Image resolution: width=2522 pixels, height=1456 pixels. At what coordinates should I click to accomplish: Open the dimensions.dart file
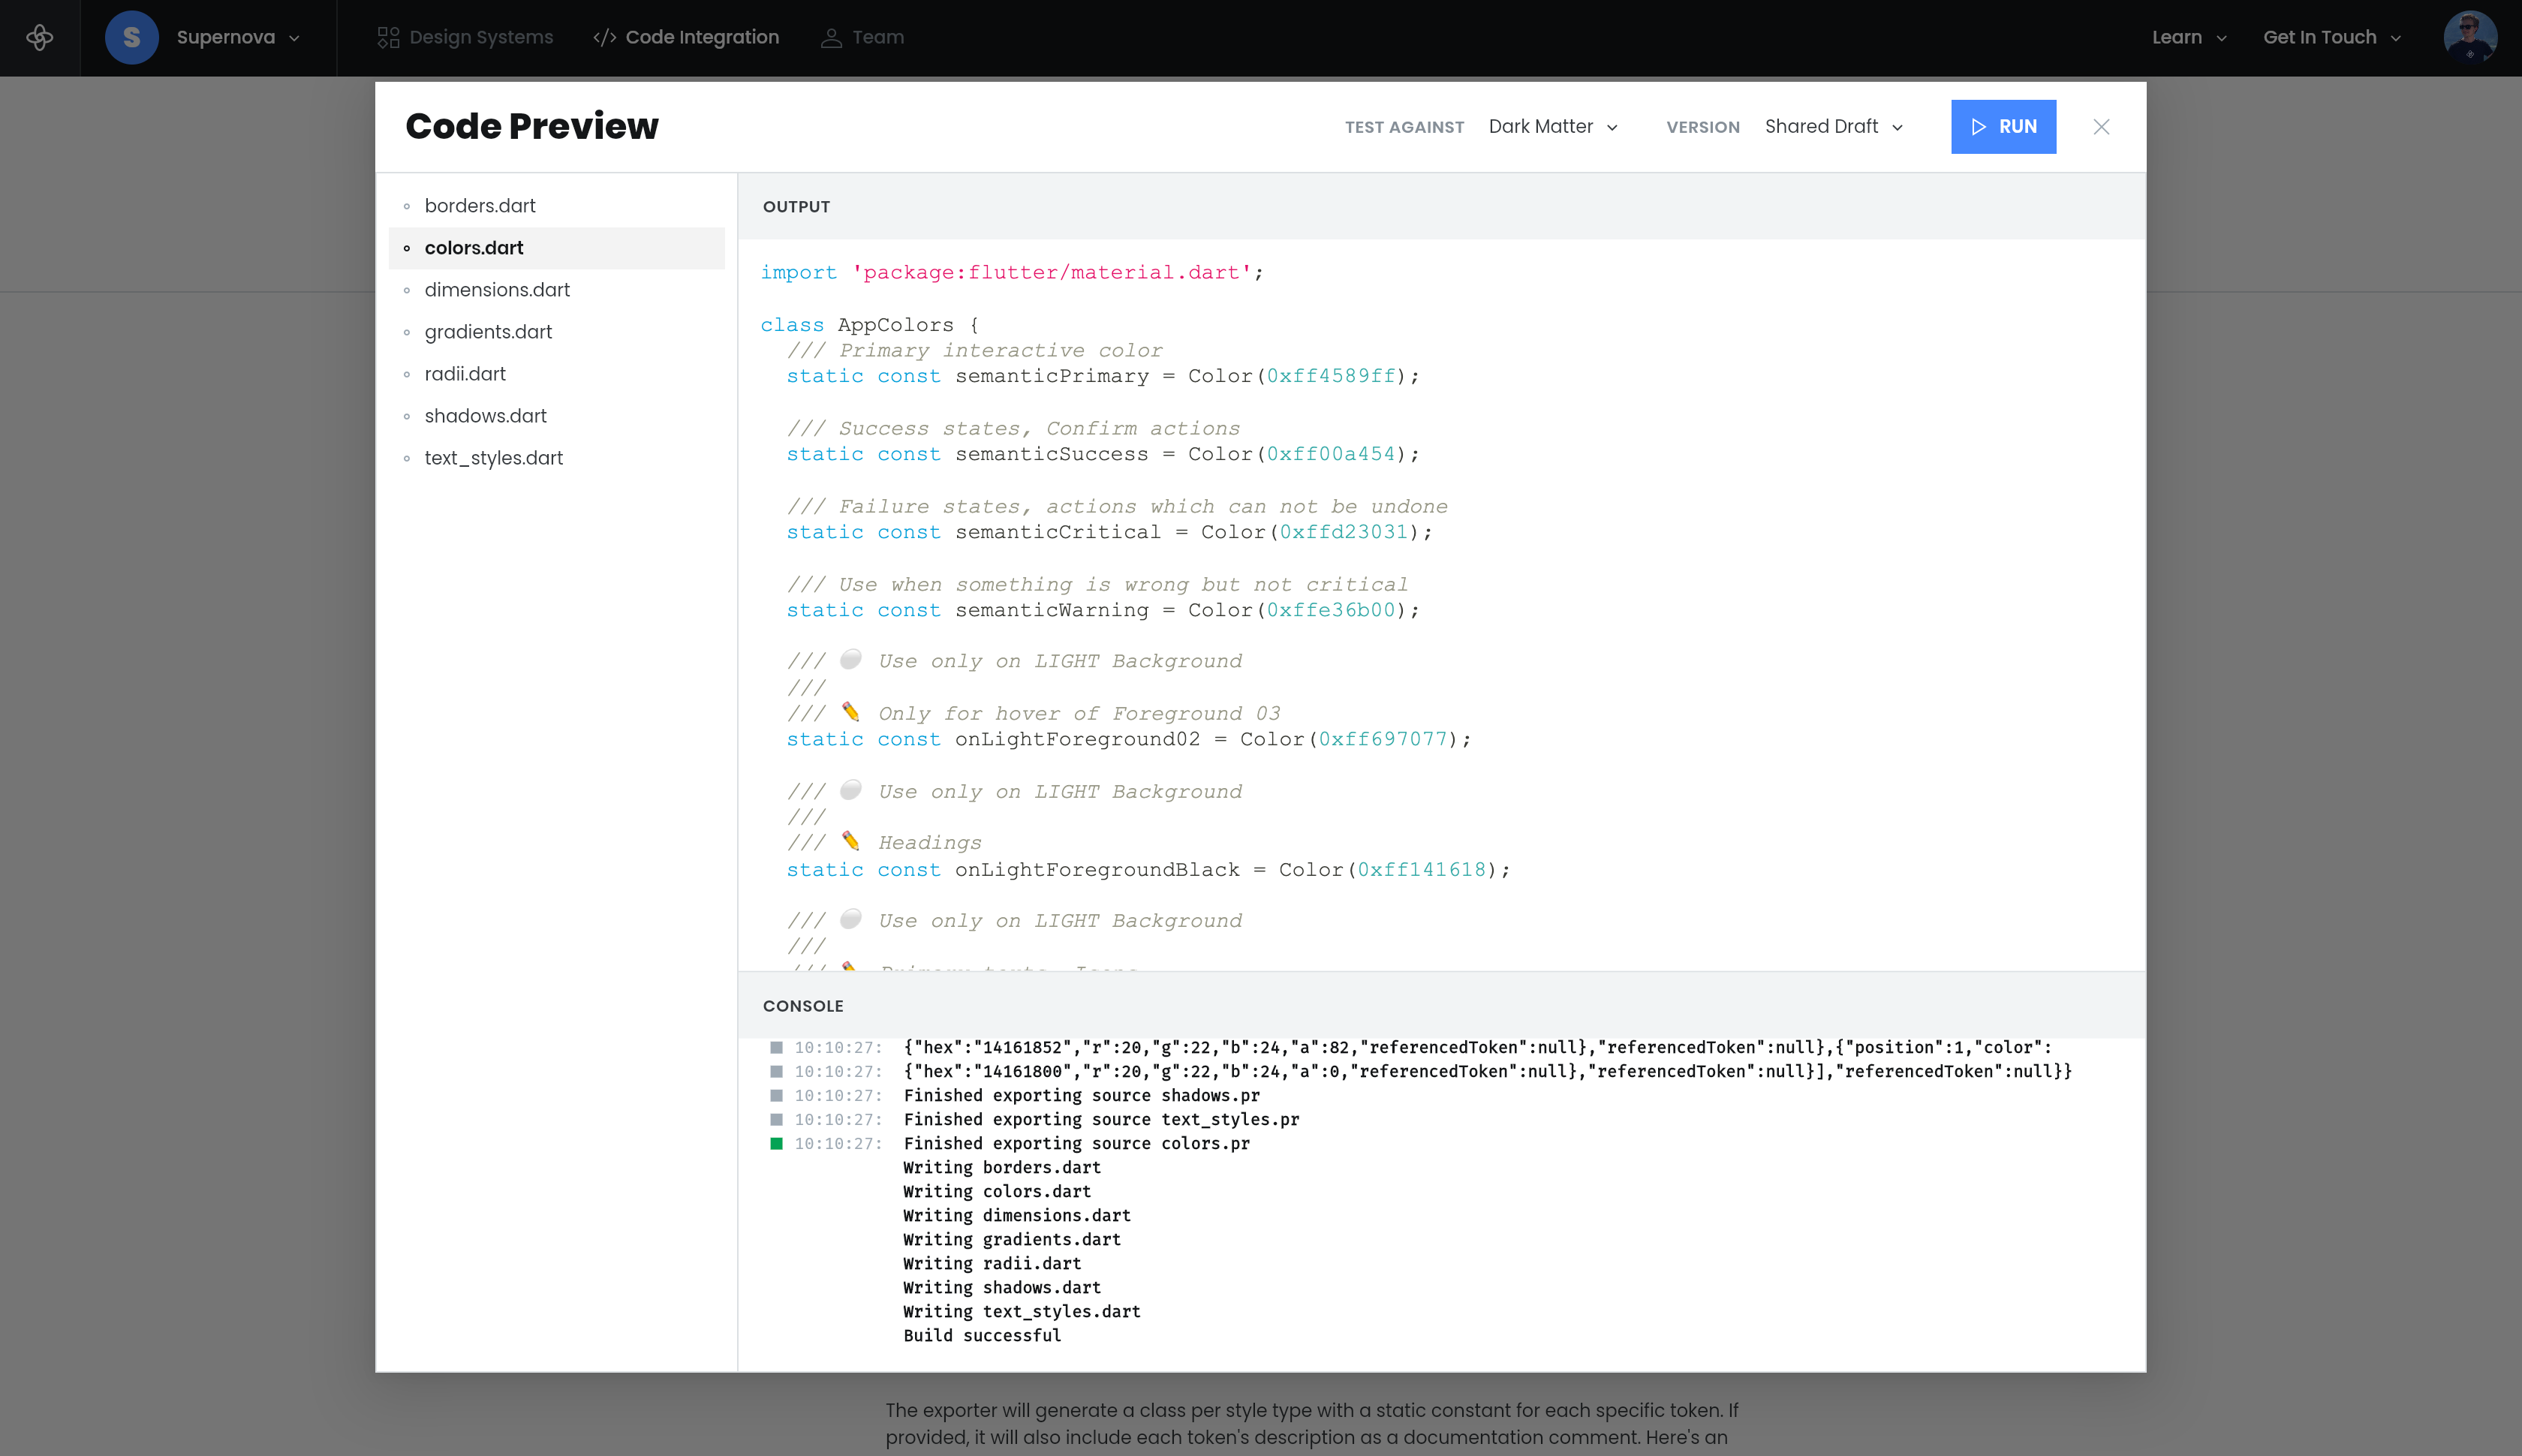click(x=556, y=290)
